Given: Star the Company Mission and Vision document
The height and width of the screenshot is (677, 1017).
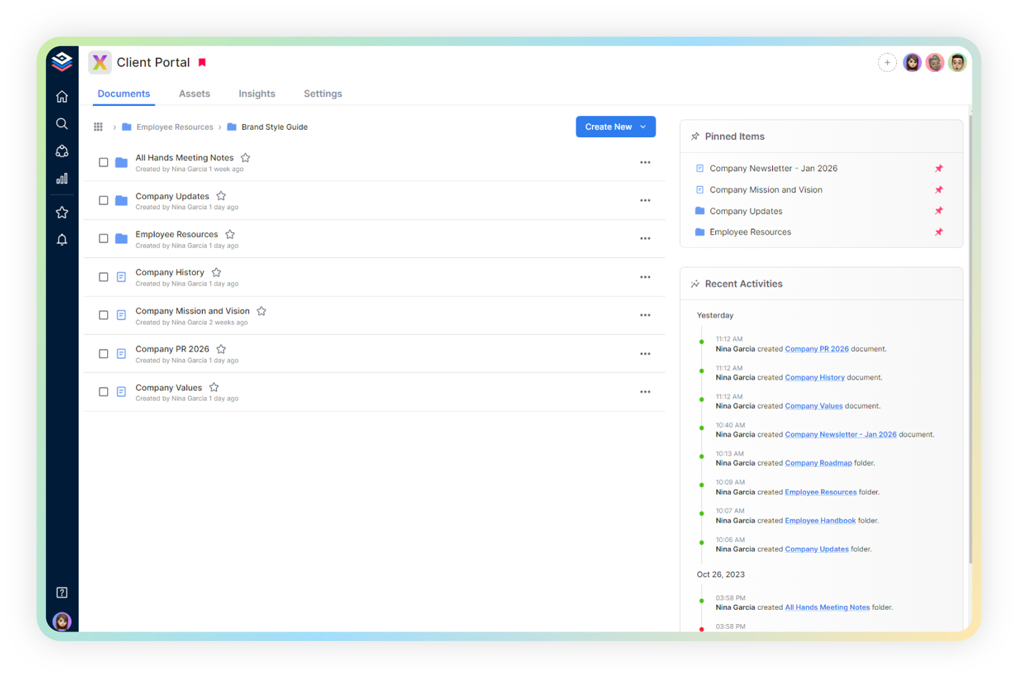Looking at the screenshot, I should 261,311.
